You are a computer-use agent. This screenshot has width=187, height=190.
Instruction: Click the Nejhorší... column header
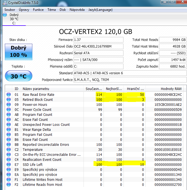tap(114, 89)
